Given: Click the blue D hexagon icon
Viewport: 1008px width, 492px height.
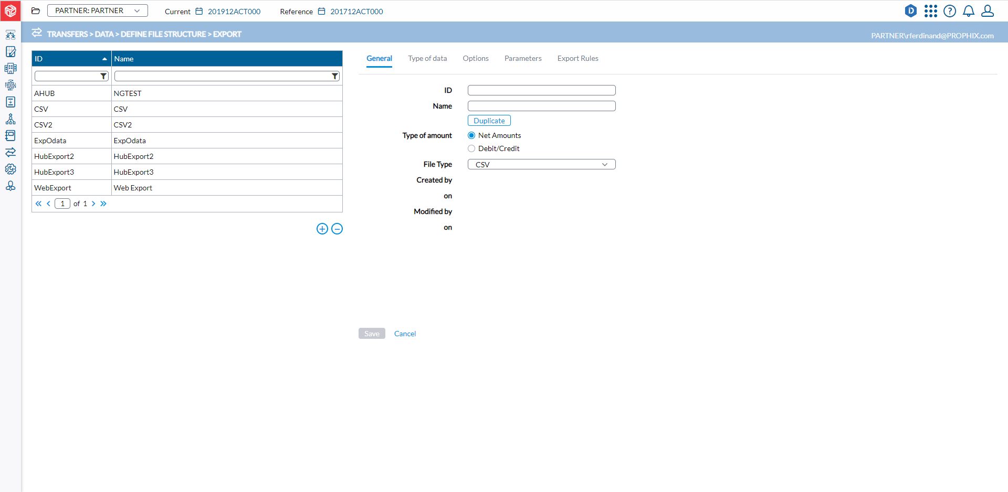Looking at the screenshot, I should click(911, 11).
